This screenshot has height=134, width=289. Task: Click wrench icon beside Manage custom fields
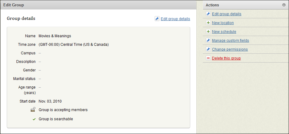coord(208,41)
